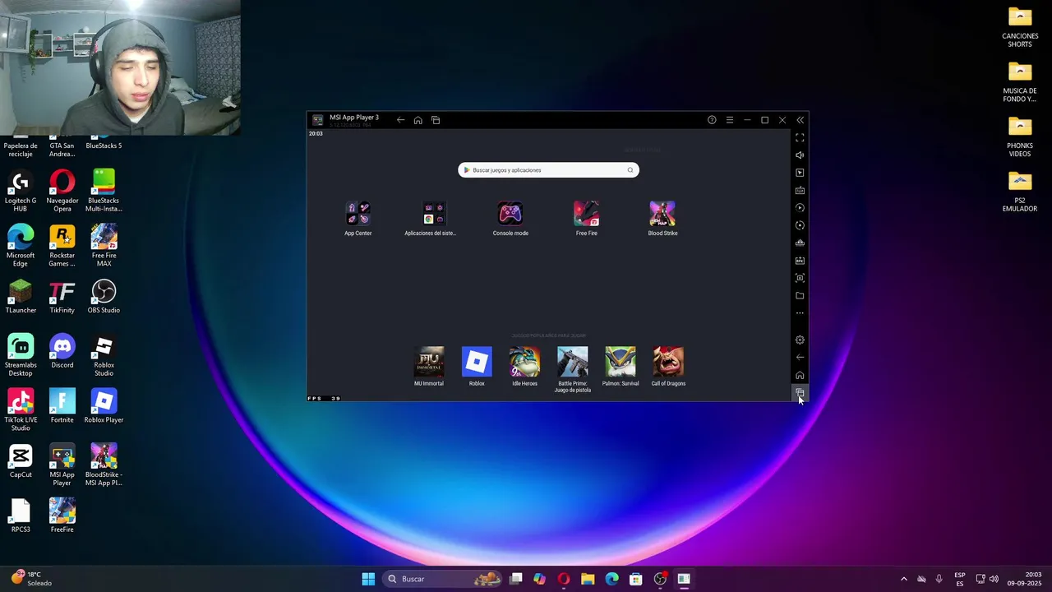Click the Buscar juegos y aplicaciones search field
The image size is (1052, 592).
pos(548,170)
